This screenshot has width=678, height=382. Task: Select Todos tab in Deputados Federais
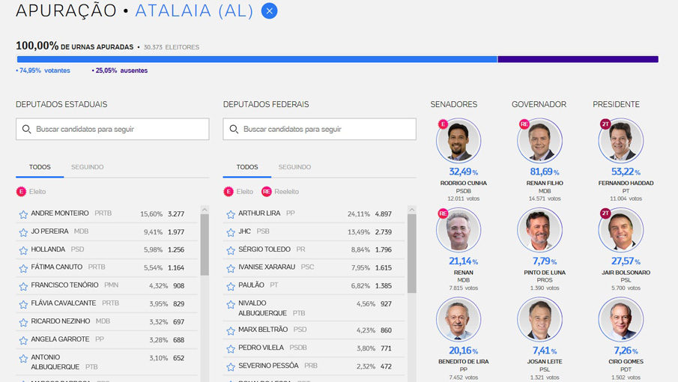pos(247,167)
